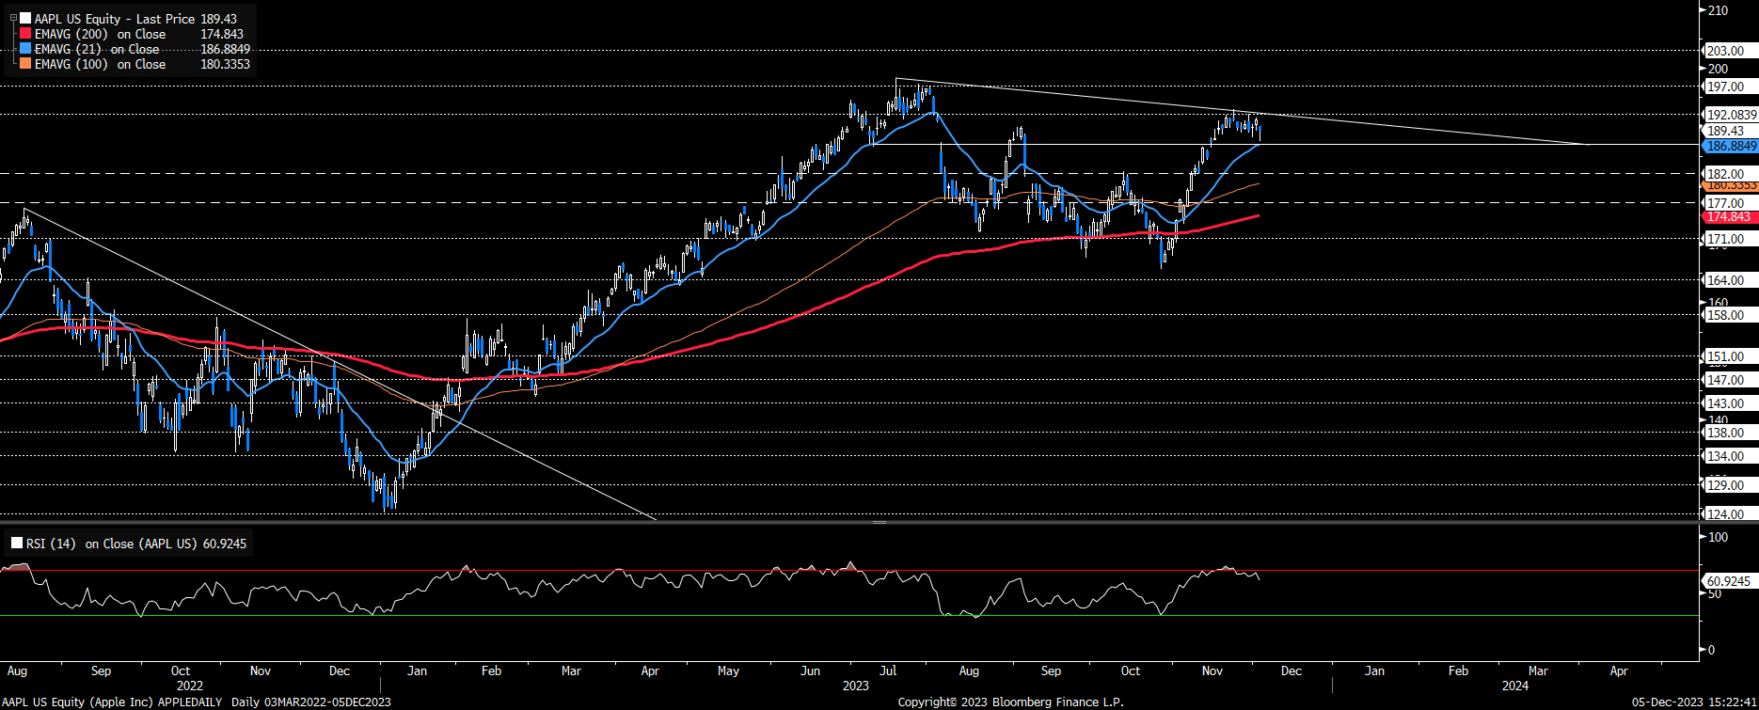Click the 2024 year label
The height and width of the screenshot is (710, 1759).
coord(1514,686)
